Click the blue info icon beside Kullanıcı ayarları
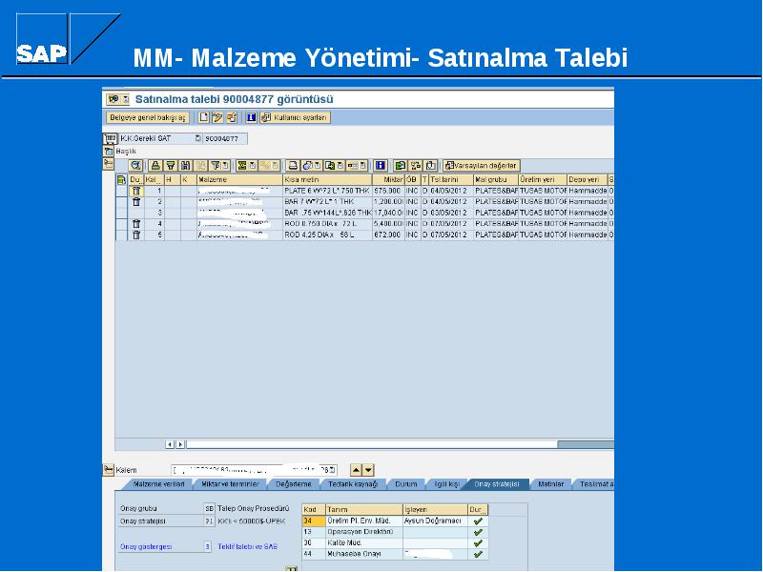The image size is (763, 572). (251, 117)
